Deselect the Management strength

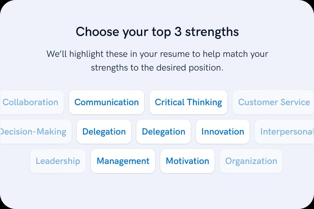[x=123, y=161]
